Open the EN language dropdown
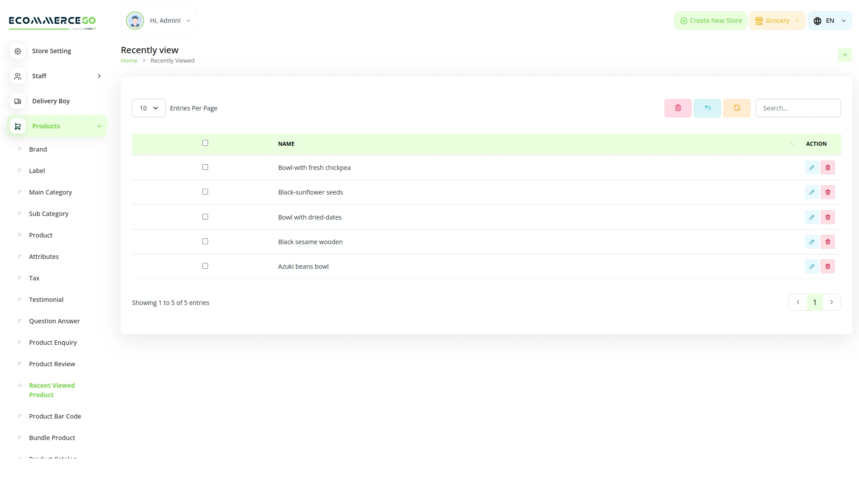The width and height of the screenshot is (859, 483). point(829,20)
